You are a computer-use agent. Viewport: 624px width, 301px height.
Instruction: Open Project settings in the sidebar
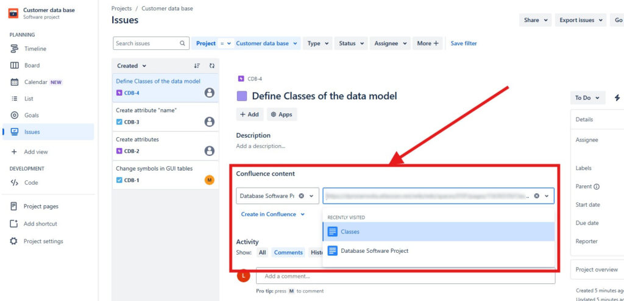click(x=43, y=241)
